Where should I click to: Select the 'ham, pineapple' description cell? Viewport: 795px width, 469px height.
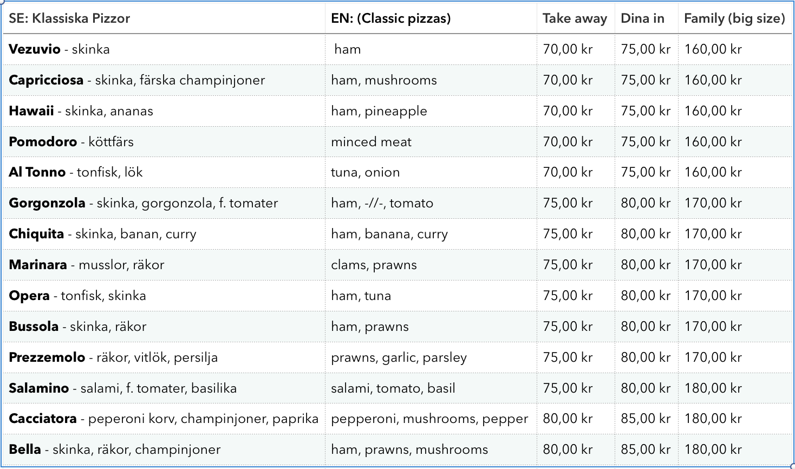(x=379, y=111)
